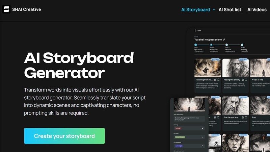Click info icon on 'The face of fear' card

pyautogui.click(x=246, y=117)
